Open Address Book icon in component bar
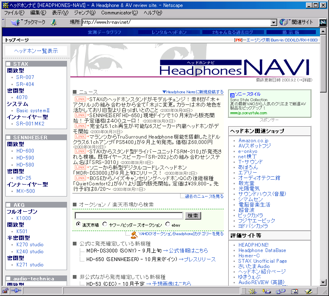Image resolution: width=329 pixels, height=296 pixels. coord(294,291)
